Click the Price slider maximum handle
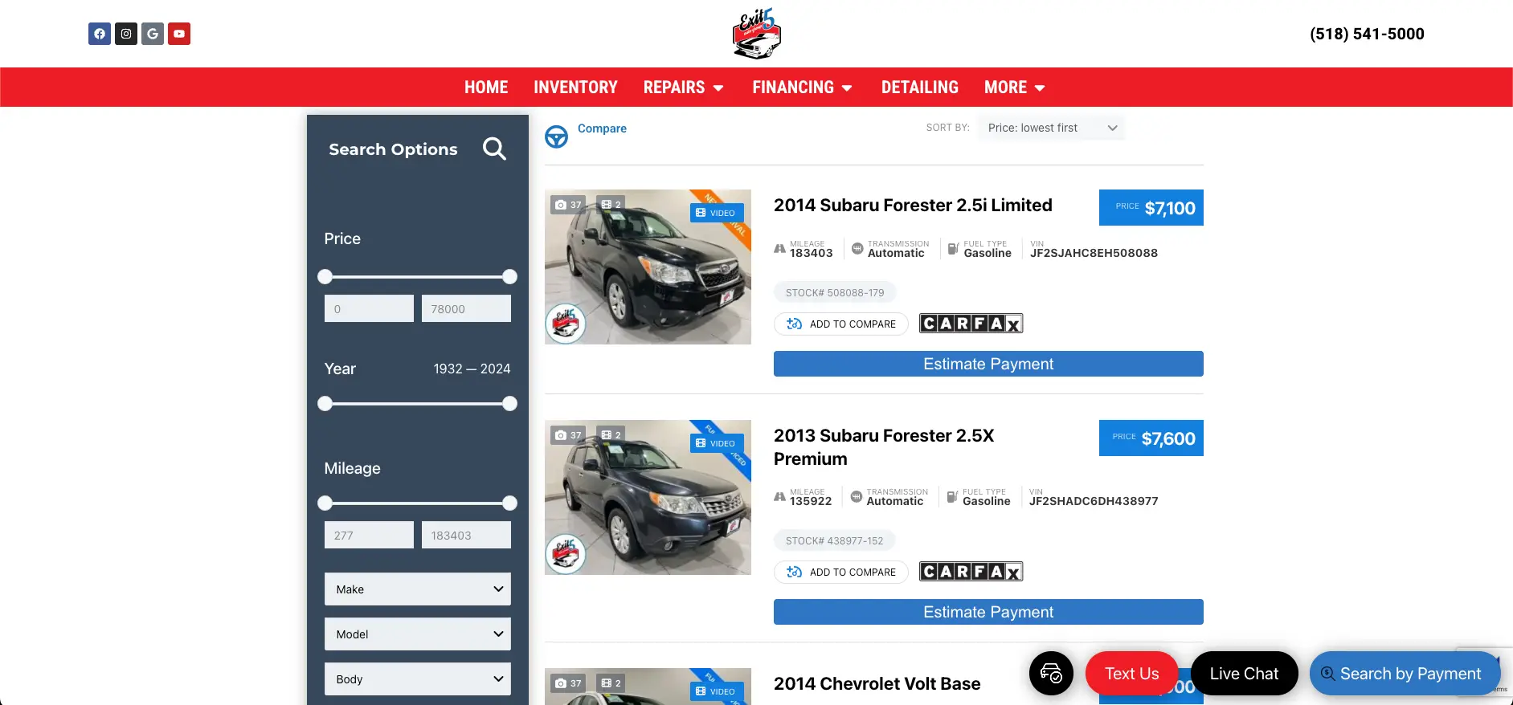 509,277
